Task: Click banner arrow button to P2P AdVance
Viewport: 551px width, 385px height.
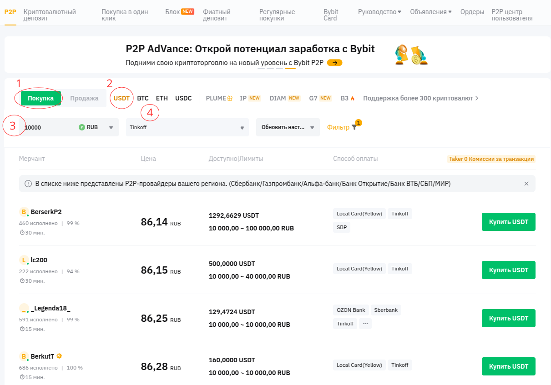Action: [334, 63]
